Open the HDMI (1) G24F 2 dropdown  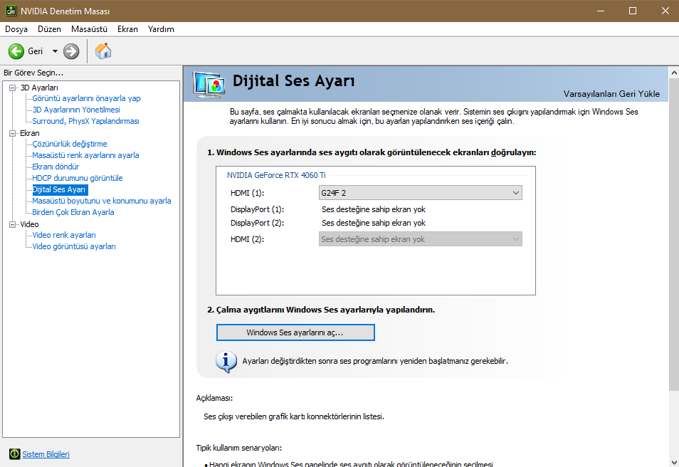point(421,193)
